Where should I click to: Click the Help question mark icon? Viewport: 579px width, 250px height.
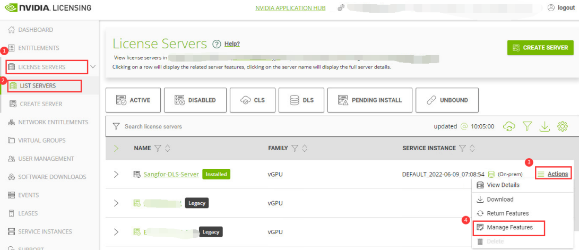click(x=217, y=44)
